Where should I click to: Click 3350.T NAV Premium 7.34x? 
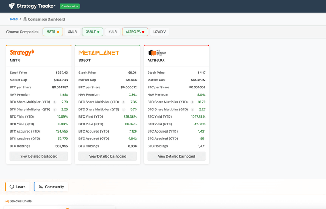tap(133, 94)
